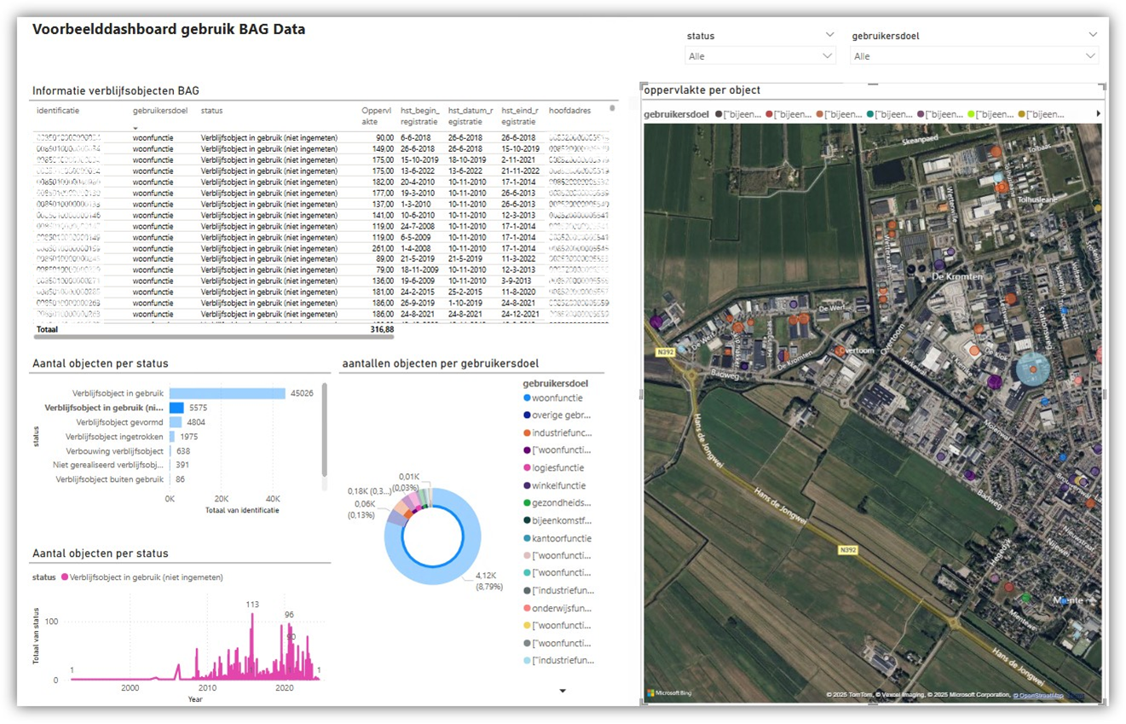
Task: Collapse the gebruikersdoel slicer header chevron
Action: (1093, 35)
